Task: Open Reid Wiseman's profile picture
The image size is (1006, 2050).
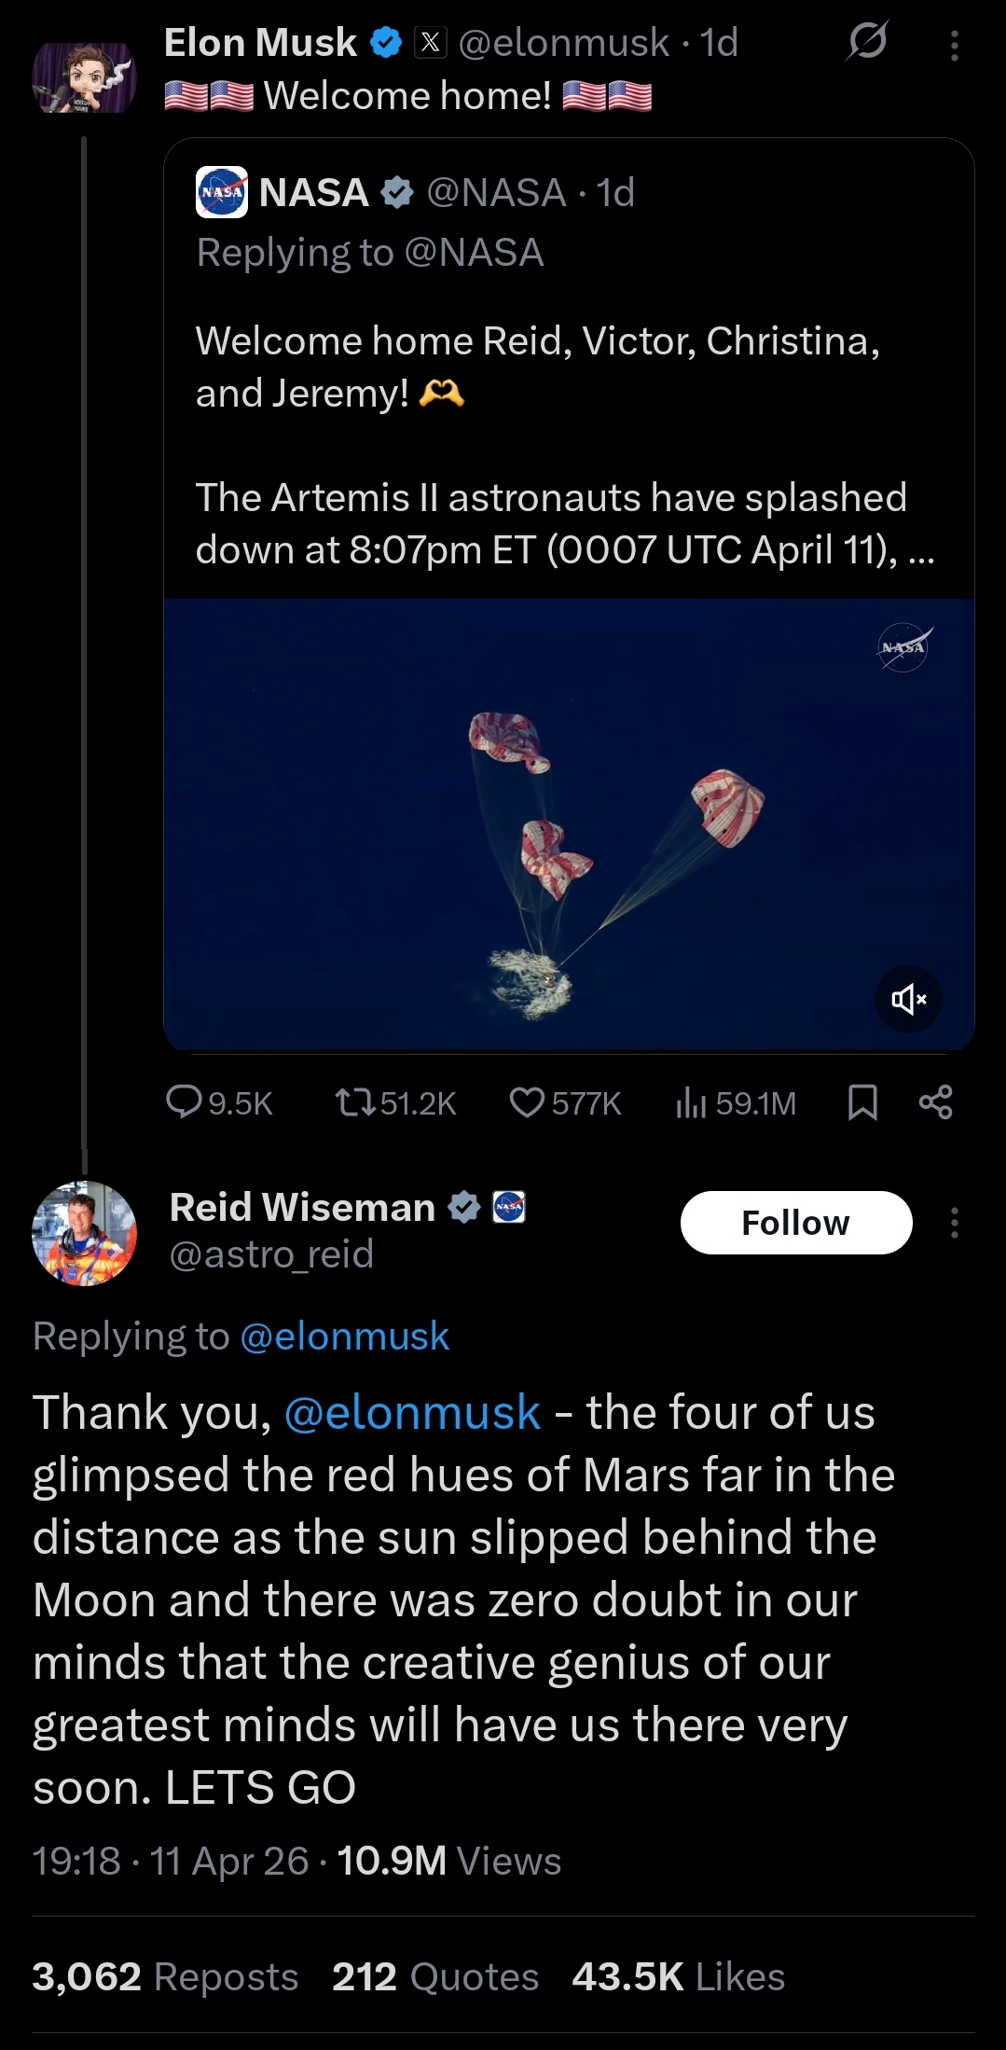Action: (x=84, y=1233)
